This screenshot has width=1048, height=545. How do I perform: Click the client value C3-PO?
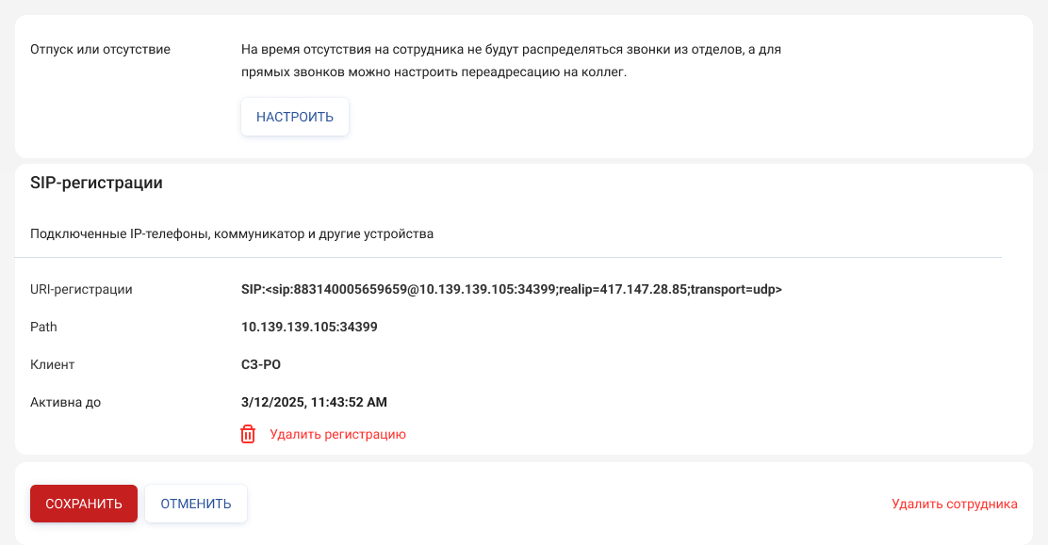tap(261, 364)
